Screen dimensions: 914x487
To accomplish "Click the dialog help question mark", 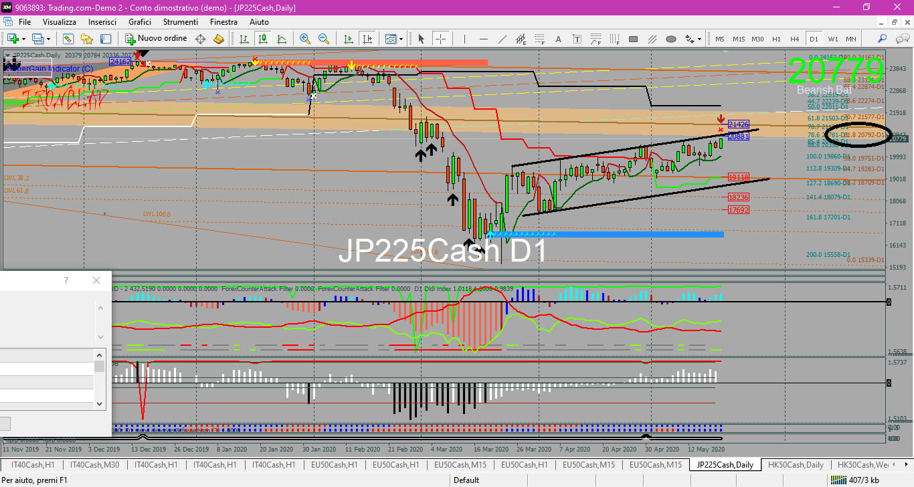I will [x=66, y=280].
